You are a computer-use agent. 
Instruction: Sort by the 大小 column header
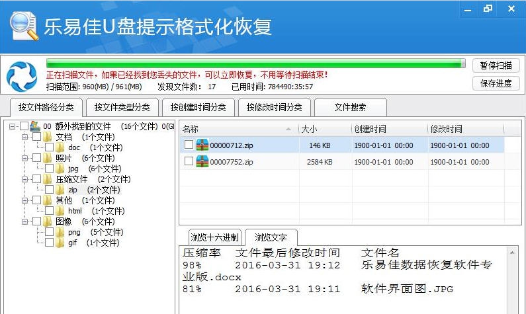pyautogui.click(x=325, y=129)
